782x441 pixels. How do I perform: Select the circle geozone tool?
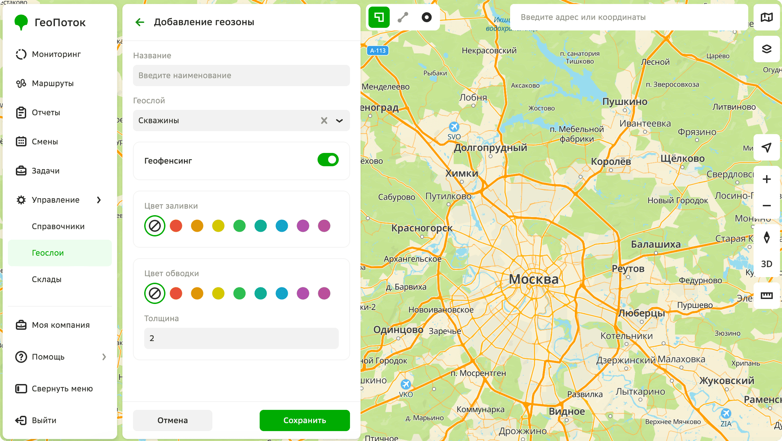(426, 17)
